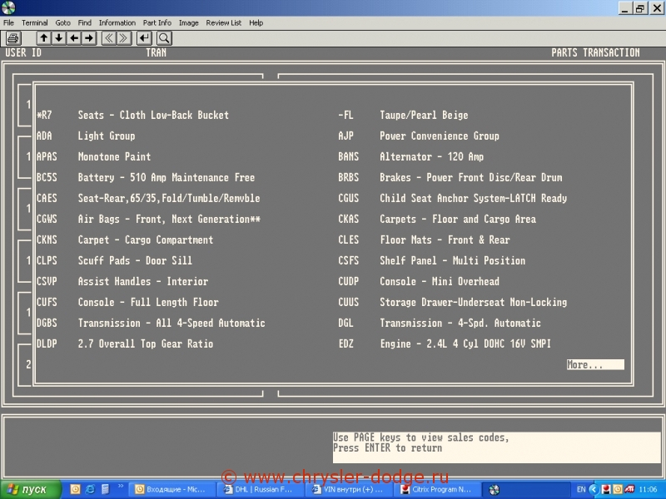
Task: Click the ATI tray icon
Action: [629, 489]
